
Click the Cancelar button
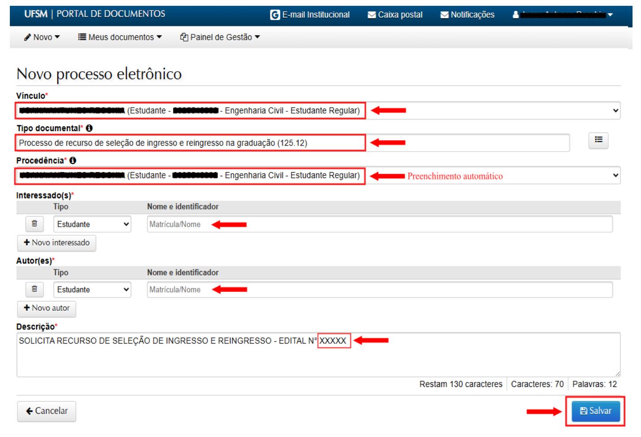point(47,411)
